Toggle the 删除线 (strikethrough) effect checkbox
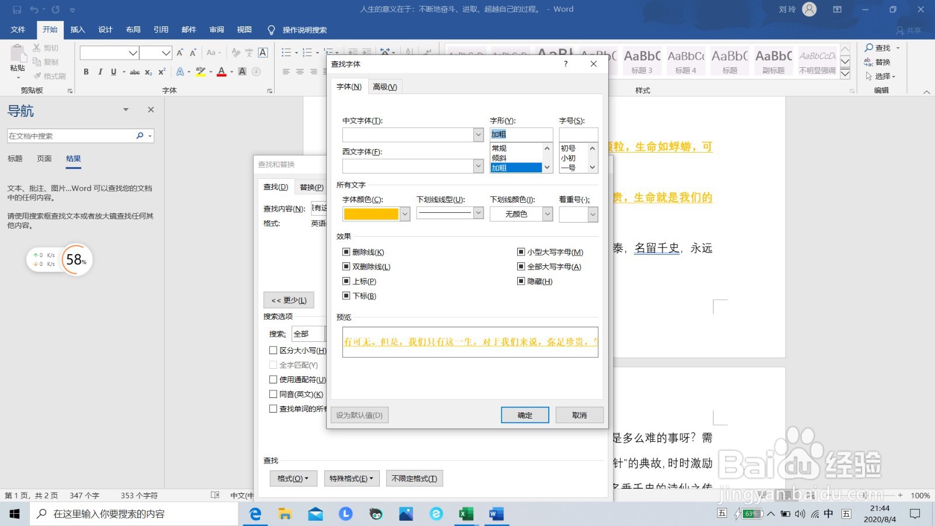The width and height of the screenshot is (935, 526). (347, 252)
